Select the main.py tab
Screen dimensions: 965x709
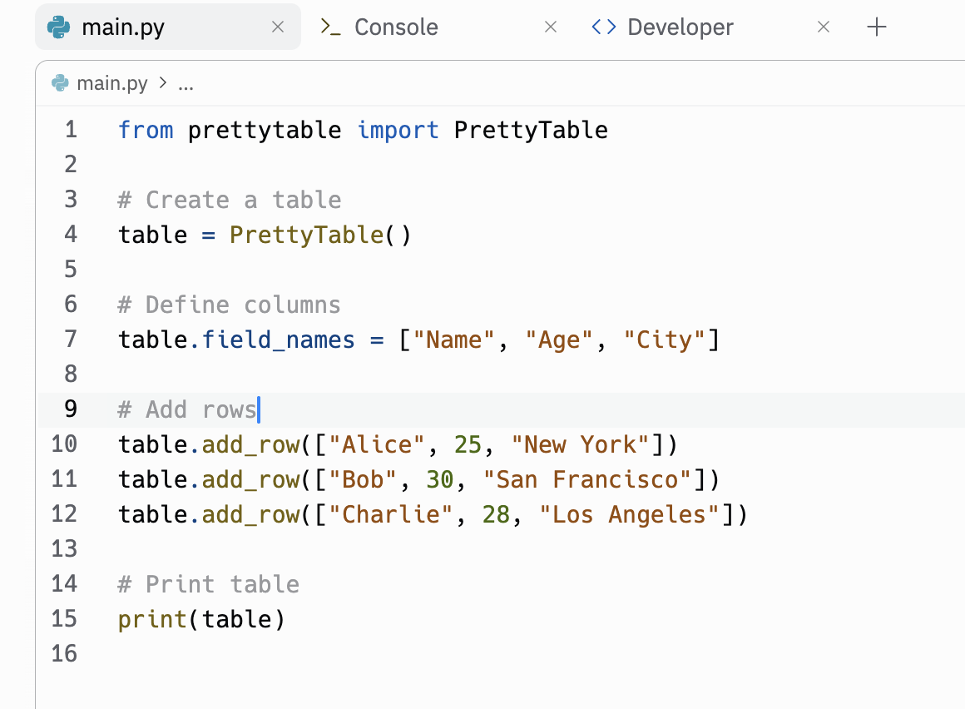pos(123,27)
